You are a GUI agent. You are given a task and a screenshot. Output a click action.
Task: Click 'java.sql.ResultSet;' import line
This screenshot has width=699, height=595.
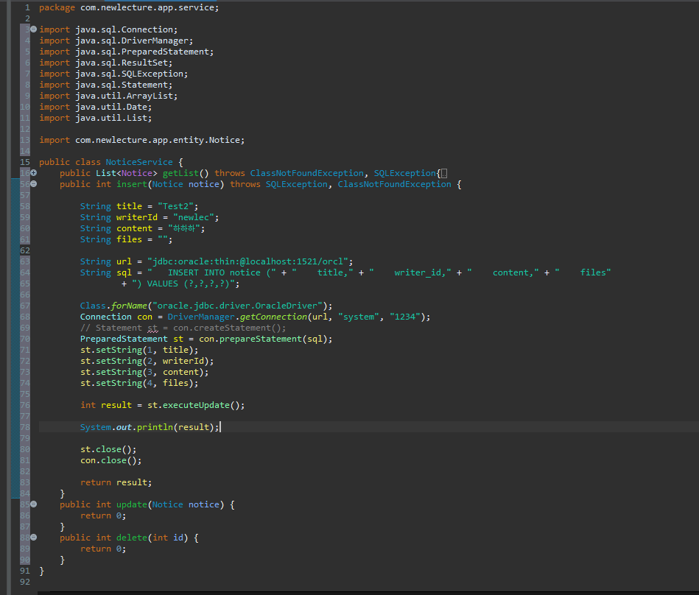click(x=124, y=63)
